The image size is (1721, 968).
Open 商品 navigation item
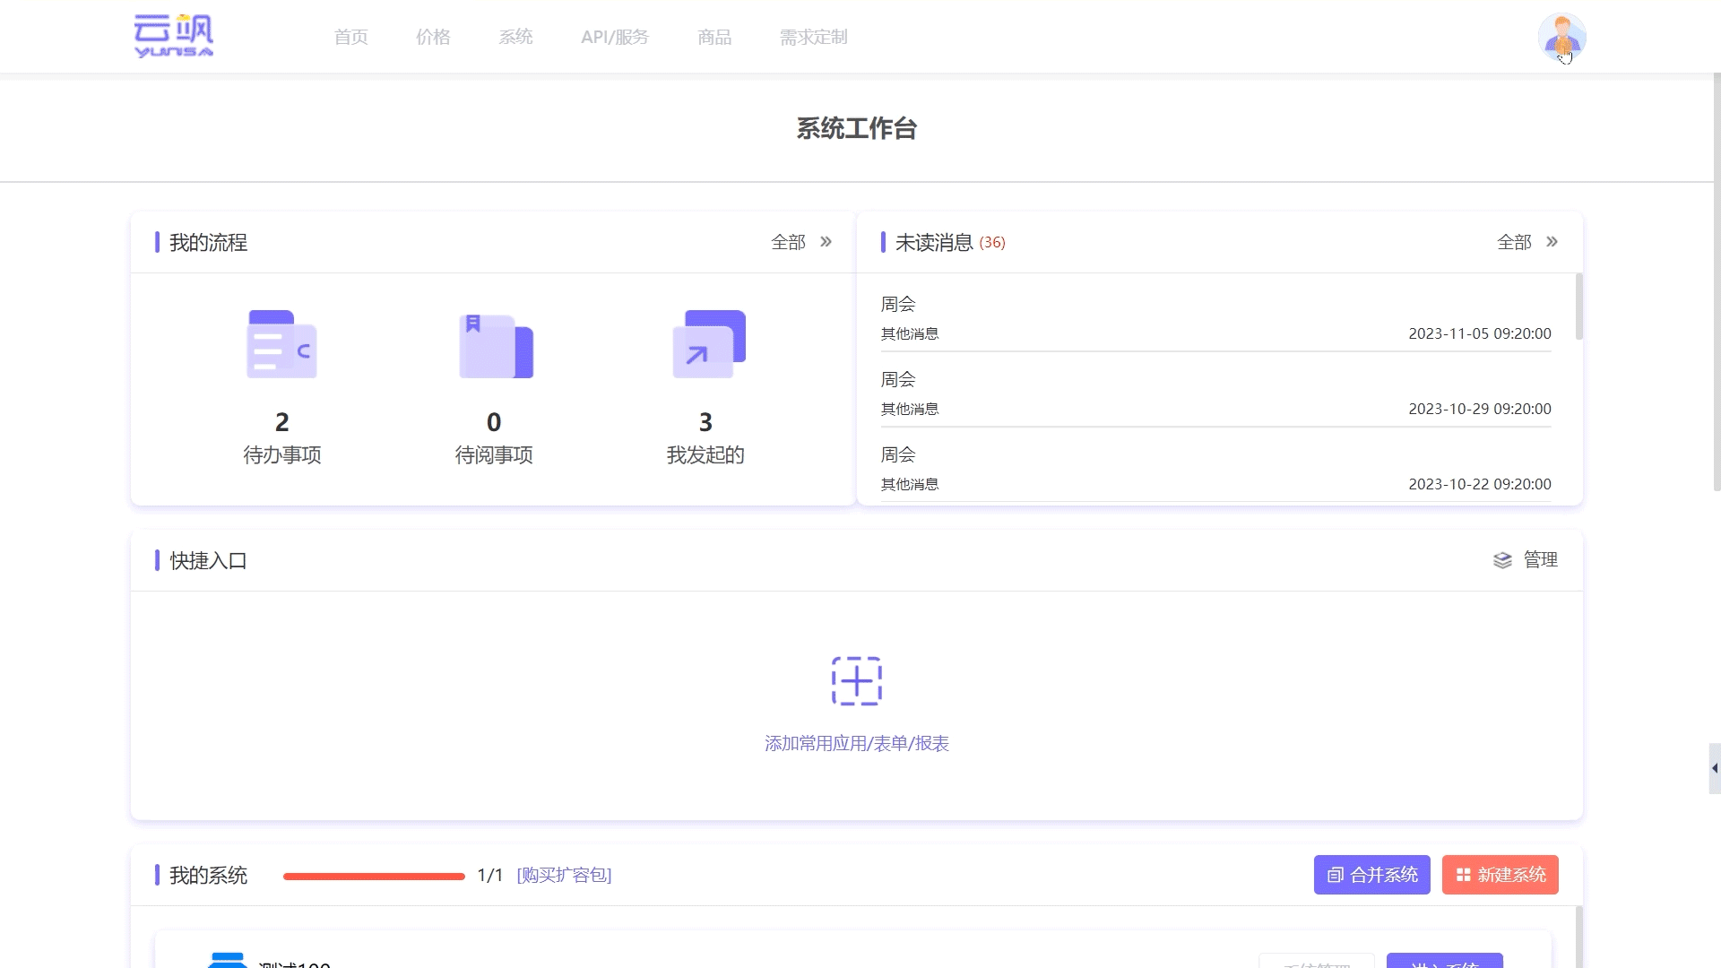pyautogui.click(x=714, y=37)
